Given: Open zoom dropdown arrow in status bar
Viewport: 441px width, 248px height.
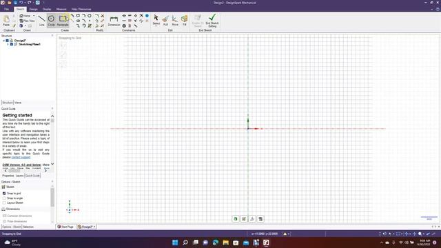Looking at the screenshot, I should [x=424, y=234].
